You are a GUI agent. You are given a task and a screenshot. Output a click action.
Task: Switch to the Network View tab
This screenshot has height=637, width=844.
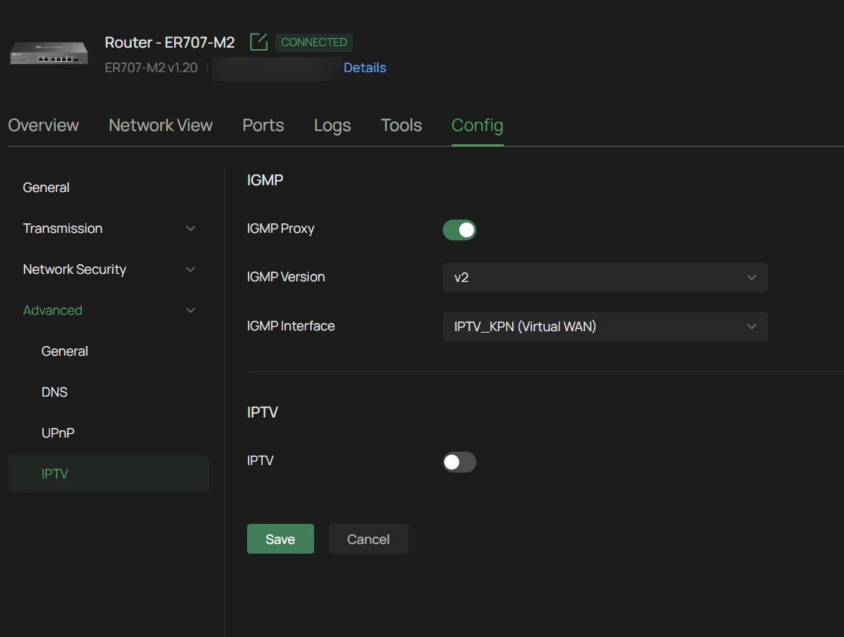(161, 125)
